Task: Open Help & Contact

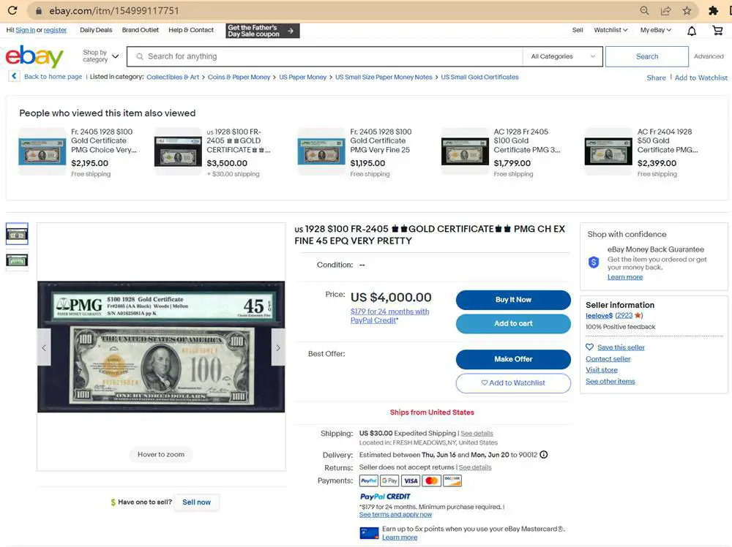Action: click(x=191, y=30)
